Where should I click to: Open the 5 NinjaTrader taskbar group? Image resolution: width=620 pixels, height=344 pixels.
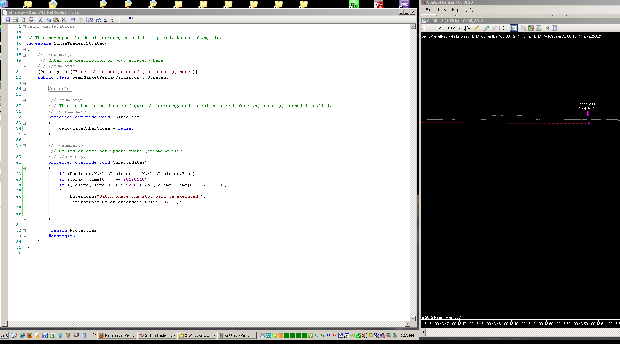tap(157, 335)
